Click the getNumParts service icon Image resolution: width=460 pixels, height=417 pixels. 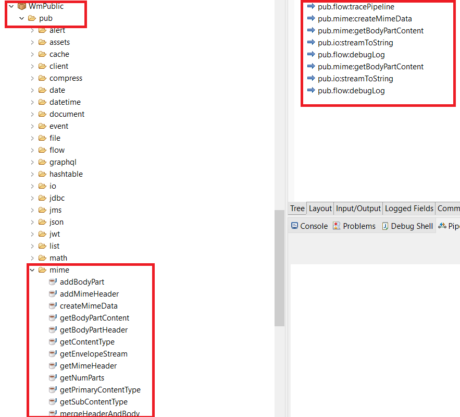pyautogui.click(x=53, y=377)
